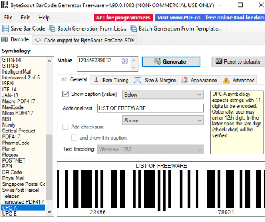The height and width of the screenshot is (222, 265).
Task: Open the Edit menu
Action: point(25,18)
